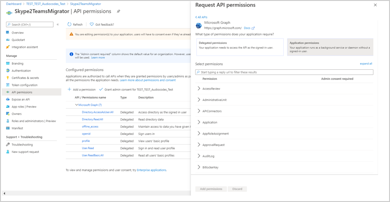This screenshot has height=202, width=390.
Task: Click the expand all link
Action: pyautogui.click(x=366, y=64)
